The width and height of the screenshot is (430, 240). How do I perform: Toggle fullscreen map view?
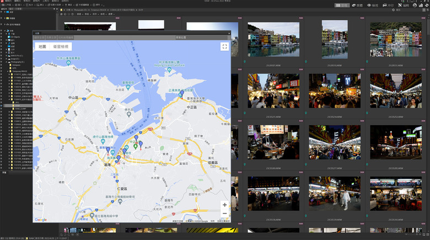point(224,47)
